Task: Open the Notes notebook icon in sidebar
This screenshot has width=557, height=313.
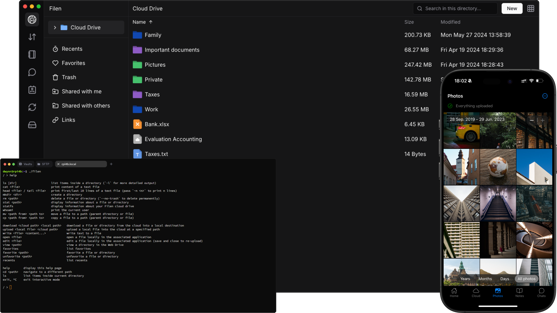Action: pyautogui.click(x=32, y=54)
